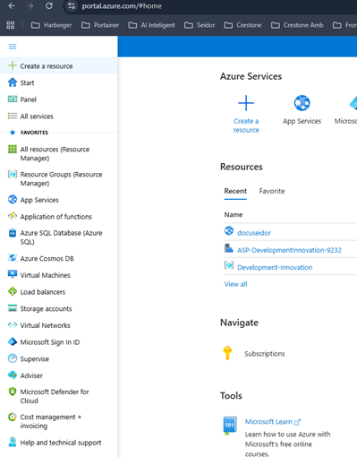
Task: Click the Azure Cosmos DB icon
Action: click(x=13, y=258)
